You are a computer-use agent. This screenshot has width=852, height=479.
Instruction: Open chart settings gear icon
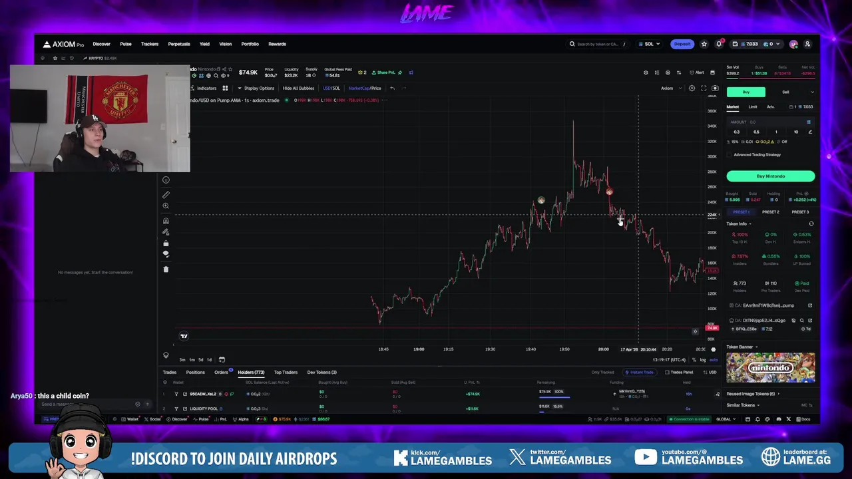692,88
